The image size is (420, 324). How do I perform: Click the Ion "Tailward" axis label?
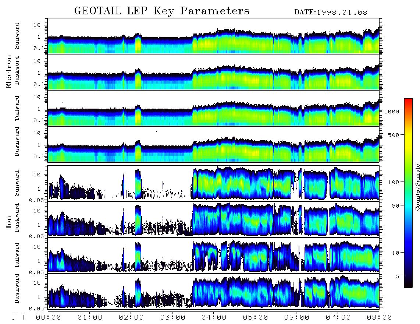[17, 256]
